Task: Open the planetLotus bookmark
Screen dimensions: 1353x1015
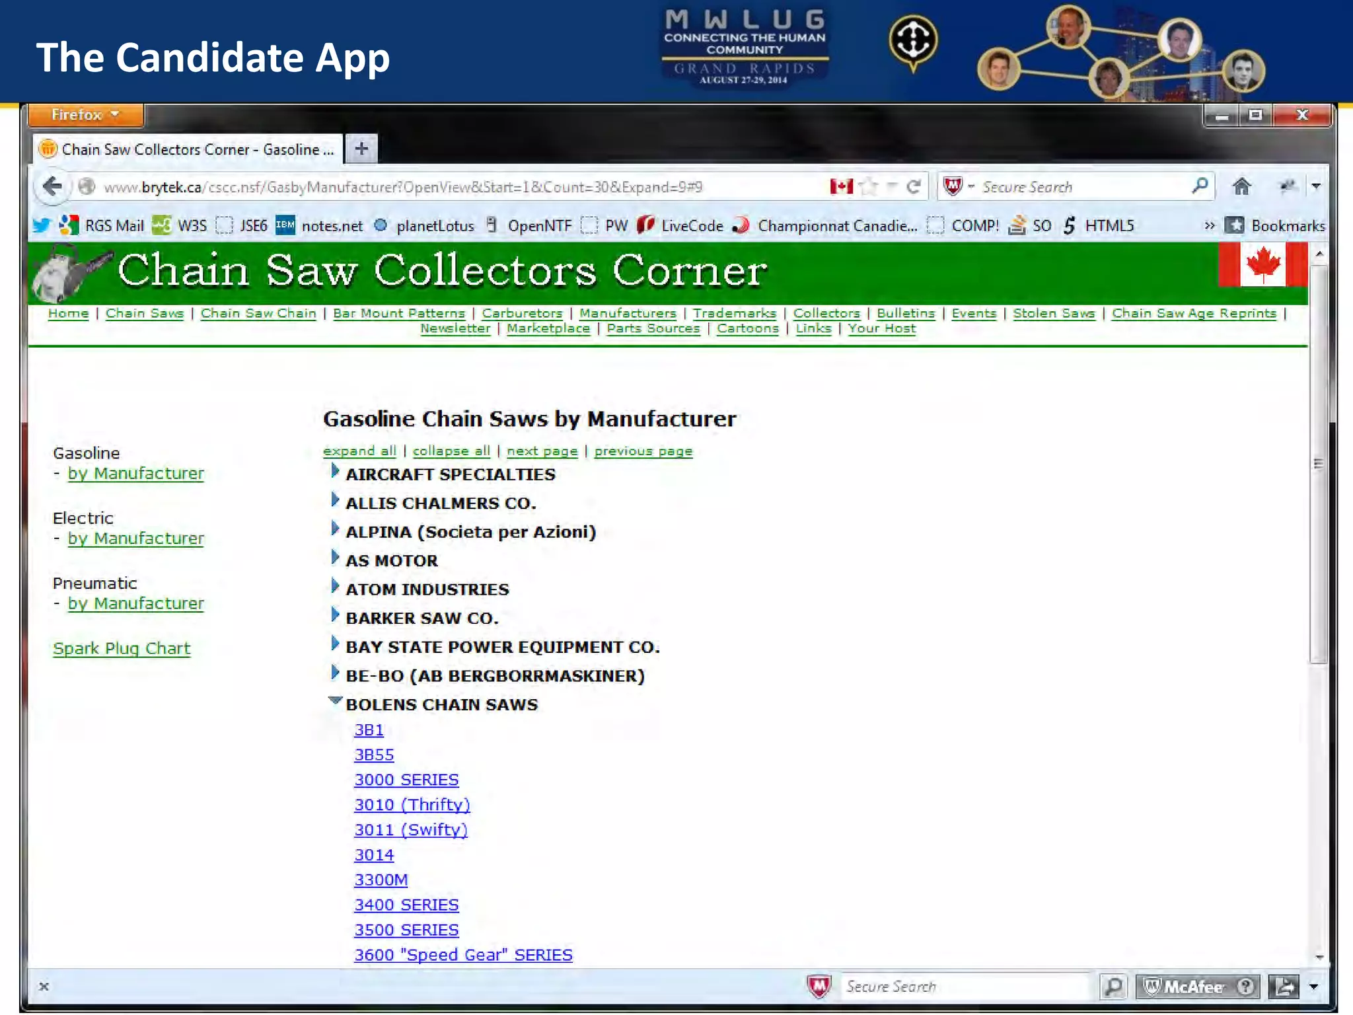Action: point(424,225)
